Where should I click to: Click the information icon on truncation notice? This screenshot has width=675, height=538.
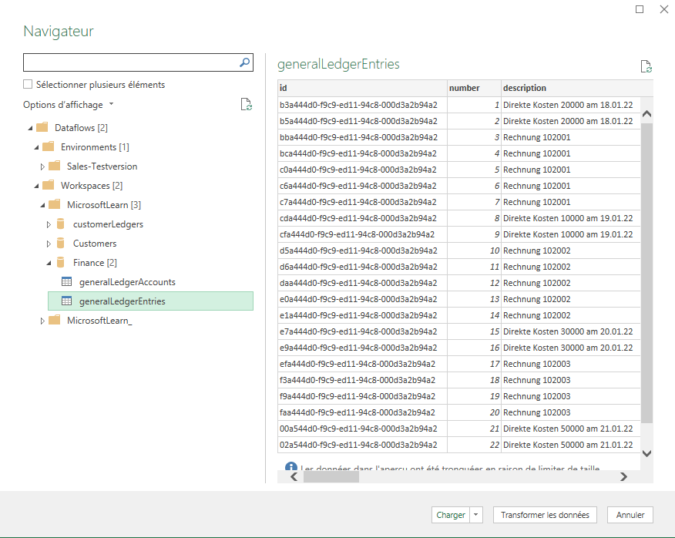click(291, 466)
